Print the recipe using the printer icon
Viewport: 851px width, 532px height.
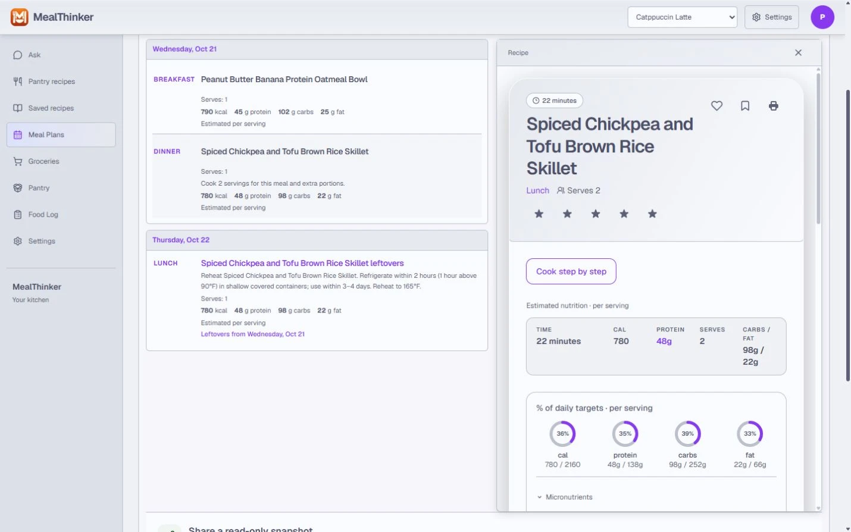774,106
